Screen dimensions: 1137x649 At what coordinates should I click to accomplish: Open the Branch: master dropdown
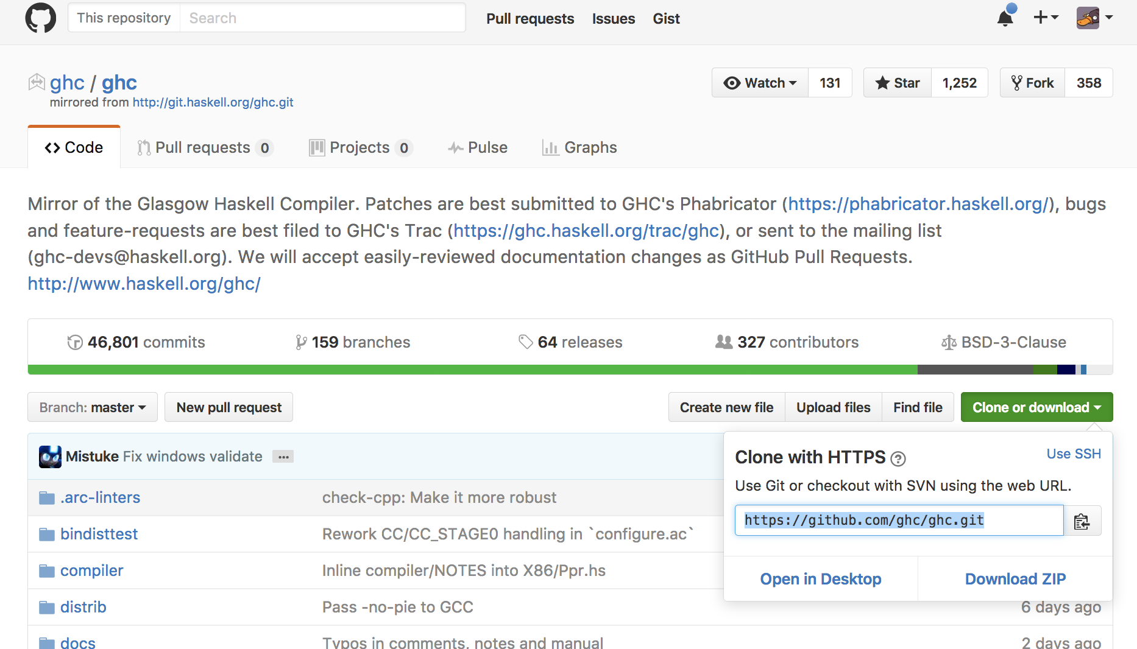point(93,407)
